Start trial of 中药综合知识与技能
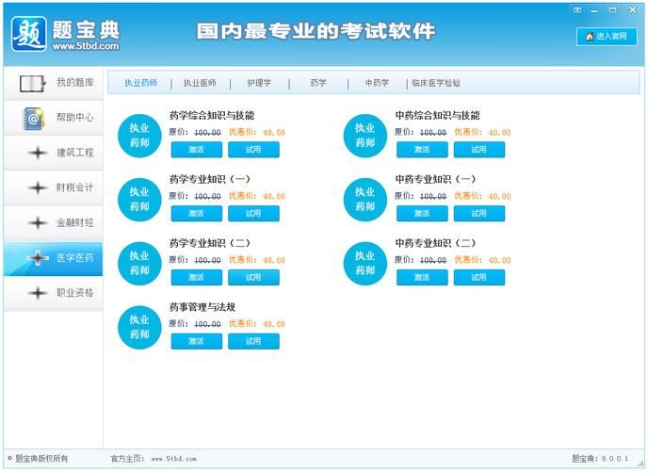 479,150
